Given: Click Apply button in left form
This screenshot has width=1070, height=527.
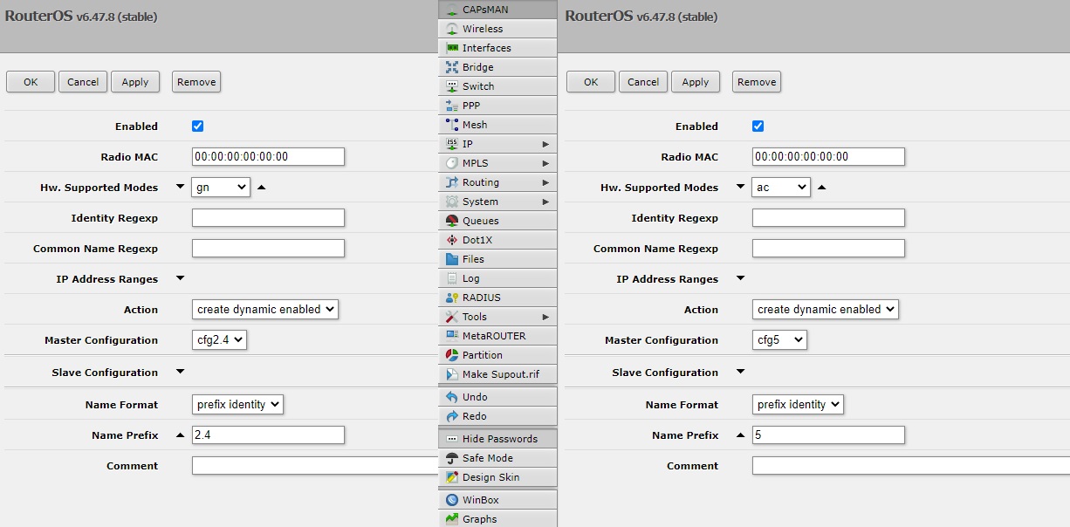Looking at the screenshot, I should (x=135, y=82).
